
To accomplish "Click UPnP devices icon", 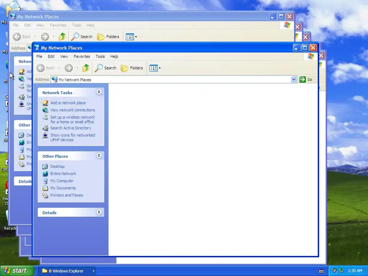I will [45, 135].
